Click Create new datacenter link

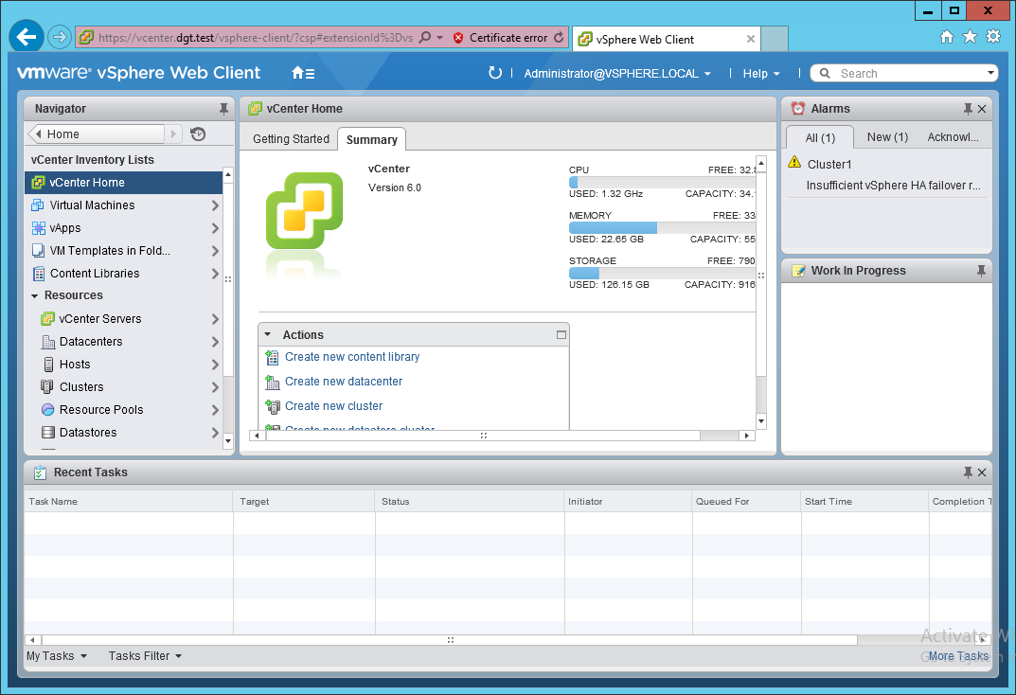344,382
